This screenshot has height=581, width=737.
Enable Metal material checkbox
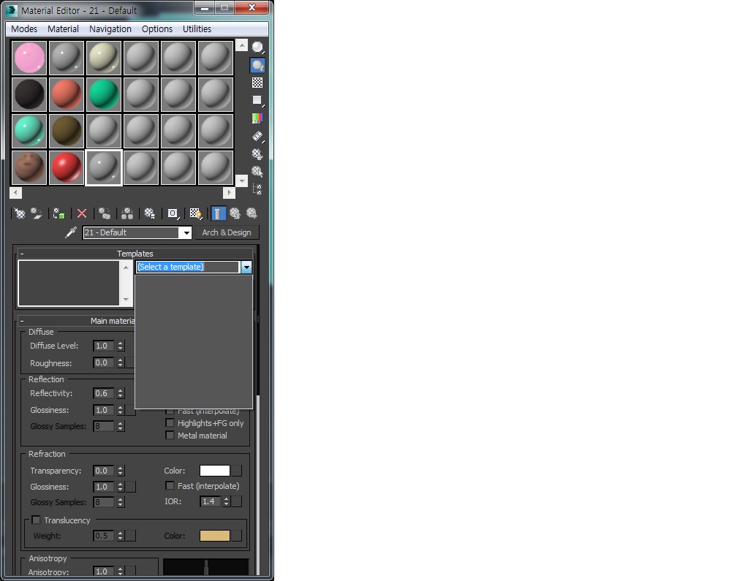170,436
